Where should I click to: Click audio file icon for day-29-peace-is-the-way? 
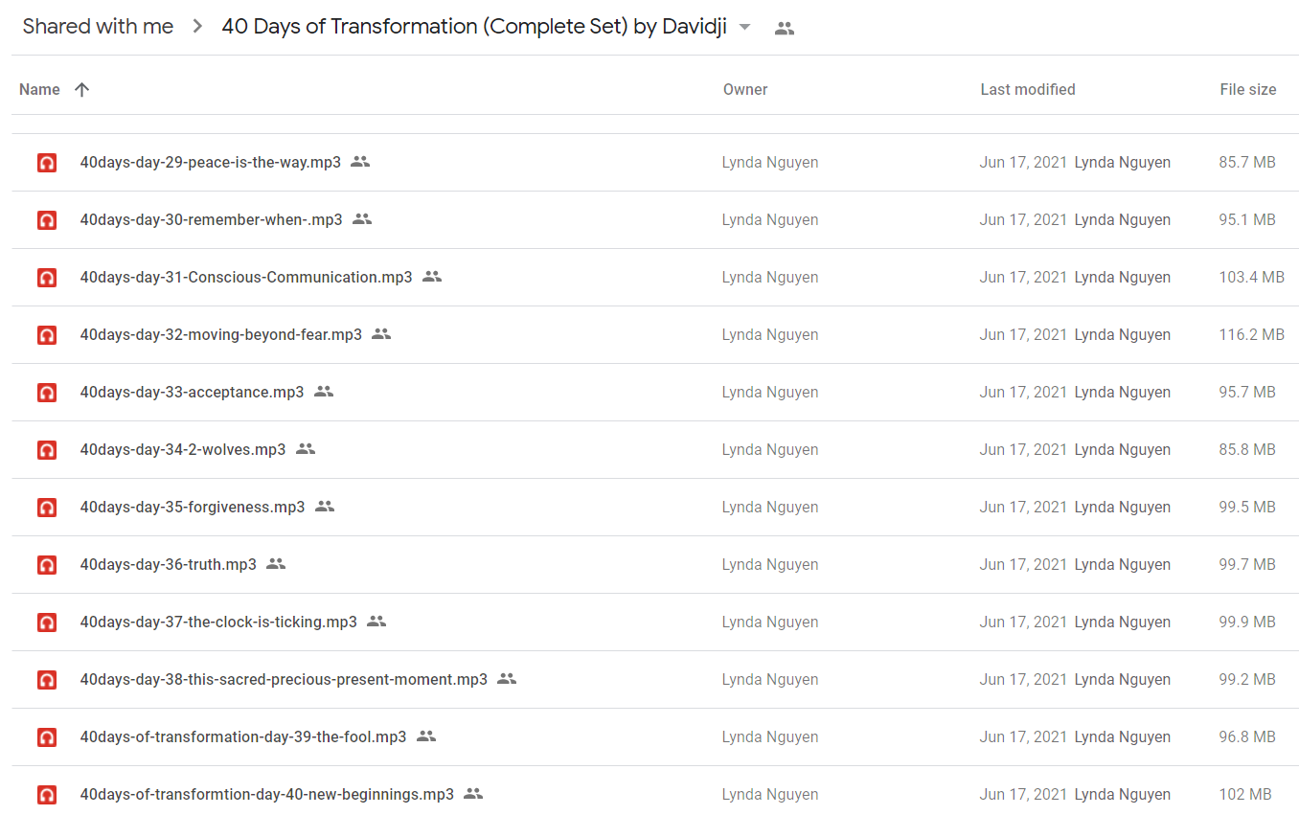[47, 163]
